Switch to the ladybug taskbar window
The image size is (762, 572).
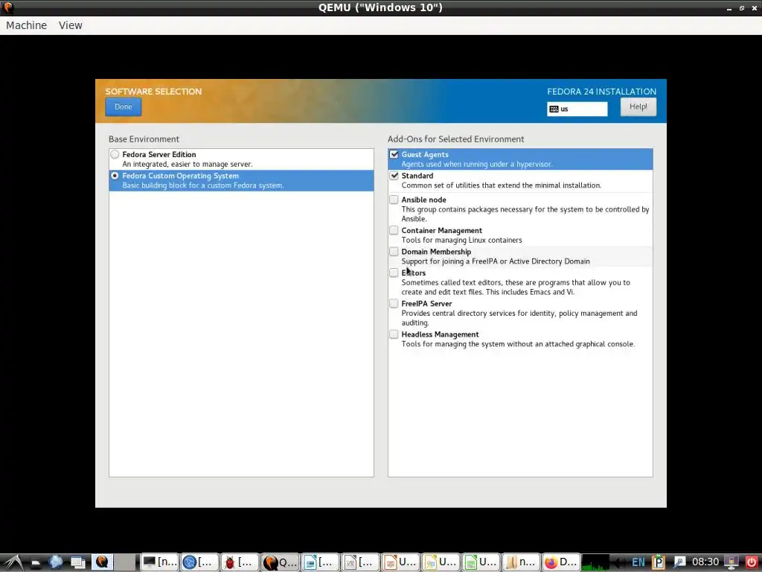point(240,562)
